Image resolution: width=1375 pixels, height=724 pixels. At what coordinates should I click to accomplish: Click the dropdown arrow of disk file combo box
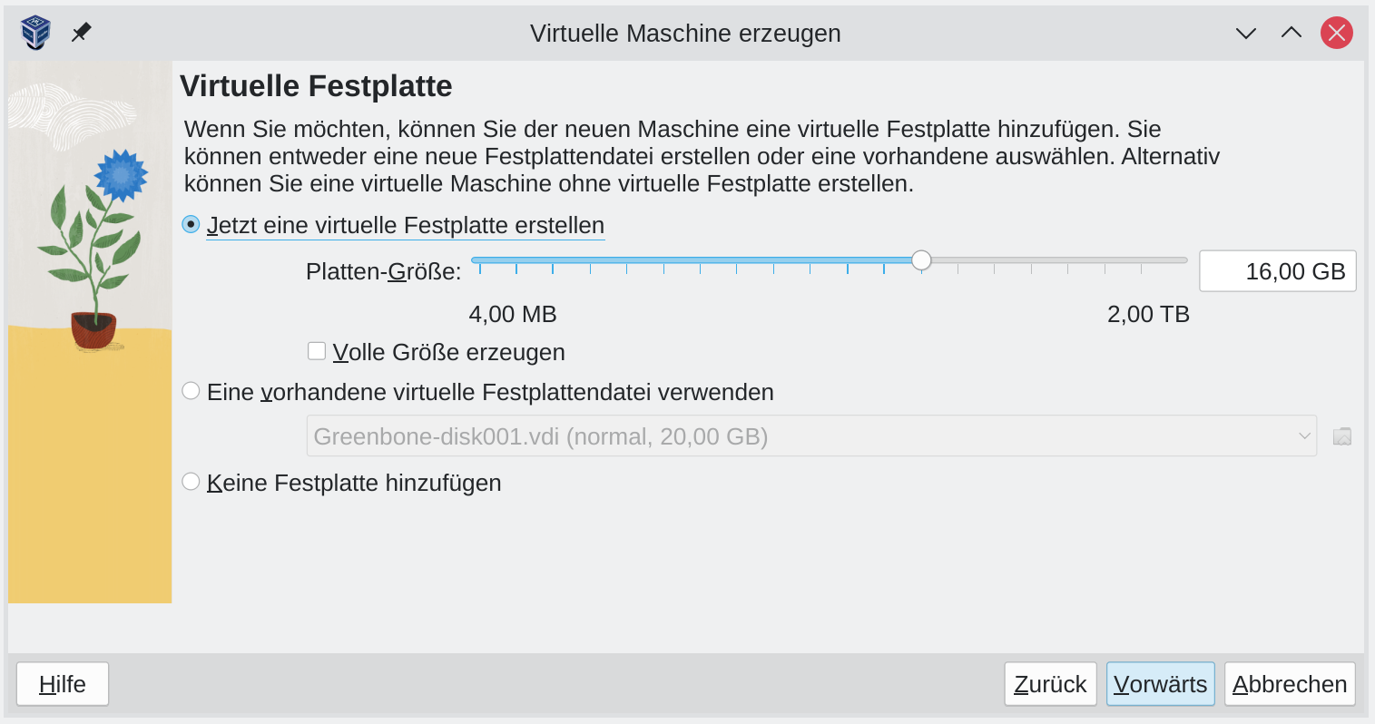point(1304,436)
